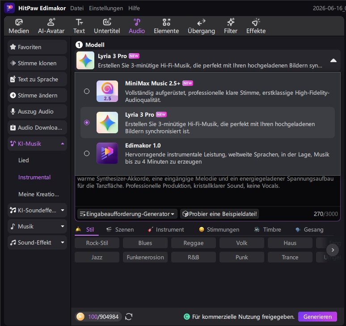Select the Audio toolbar section
The image size is (346, 326).
(137, 26)
